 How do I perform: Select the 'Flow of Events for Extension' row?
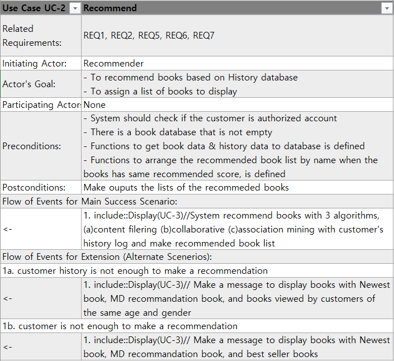click(x=197, y=256)
